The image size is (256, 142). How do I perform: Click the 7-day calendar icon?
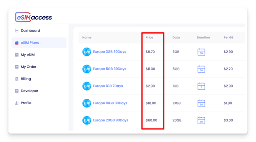(x=201, y=86)
